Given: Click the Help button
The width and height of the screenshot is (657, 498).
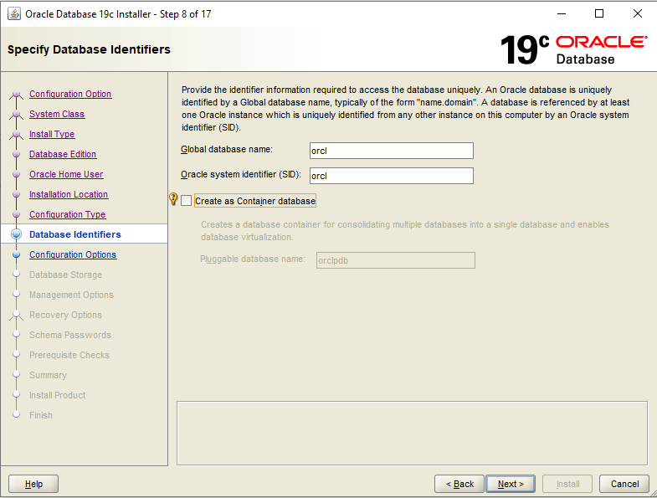Looking at the screenshot, I should [33, 484].
